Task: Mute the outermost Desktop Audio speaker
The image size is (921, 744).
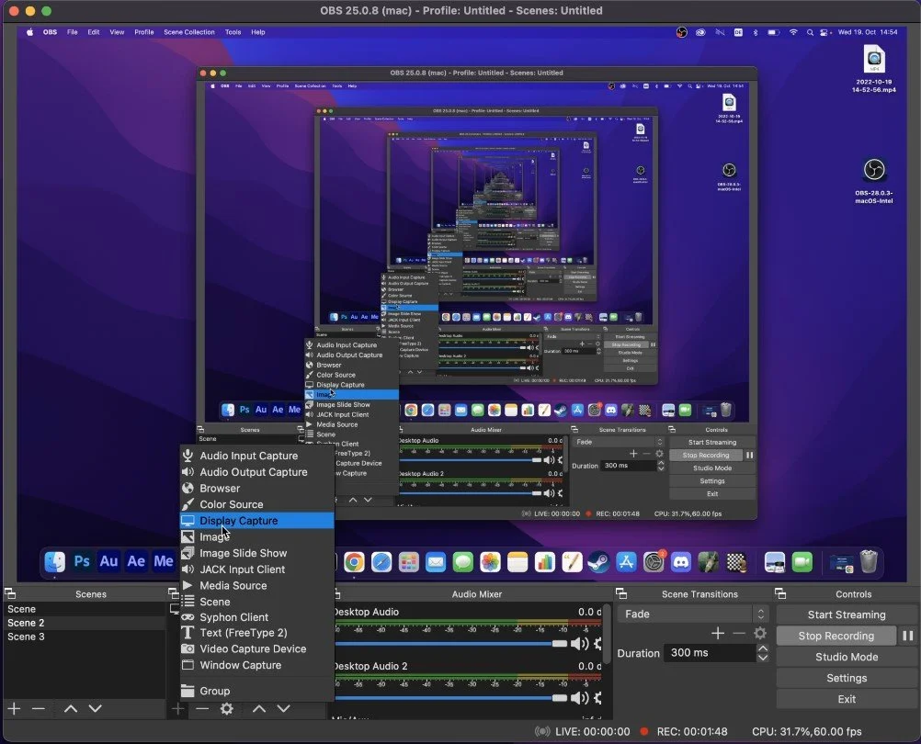Action: pyautogui.click(x=579, y=644)
